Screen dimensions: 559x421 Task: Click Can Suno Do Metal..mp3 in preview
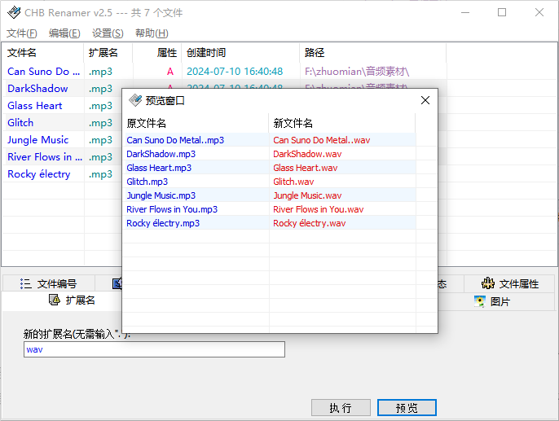[175, 140]
